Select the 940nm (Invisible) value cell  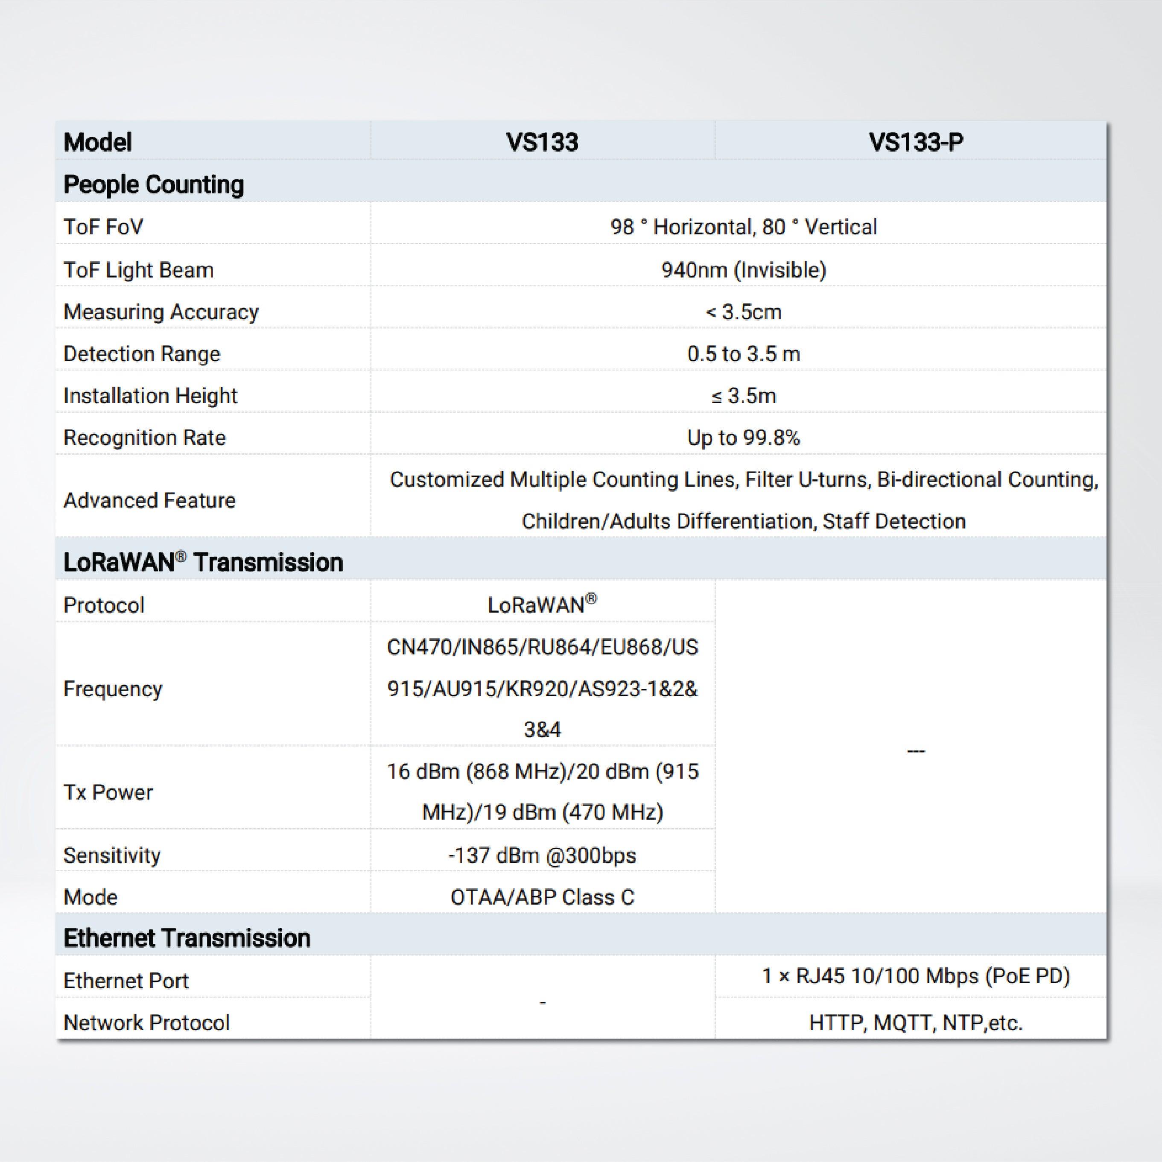[x=744, y=269]
